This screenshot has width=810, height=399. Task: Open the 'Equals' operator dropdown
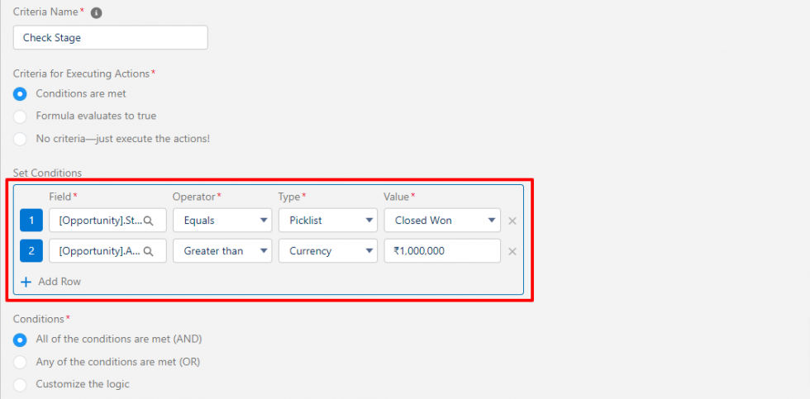pos(222,221)
